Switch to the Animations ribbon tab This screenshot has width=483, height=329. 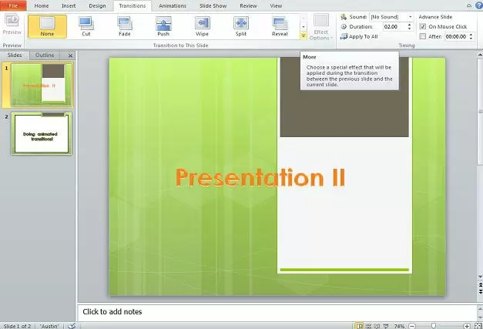[x=173, y=5]
